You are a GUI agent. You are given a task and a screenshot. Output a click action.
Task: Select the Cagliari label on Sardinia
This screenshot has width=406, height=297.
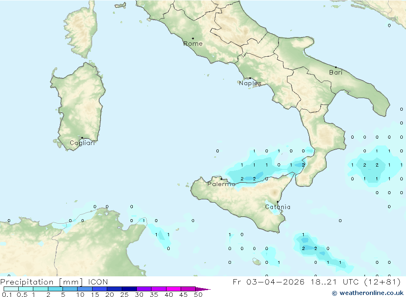click(x=82, y=143)
